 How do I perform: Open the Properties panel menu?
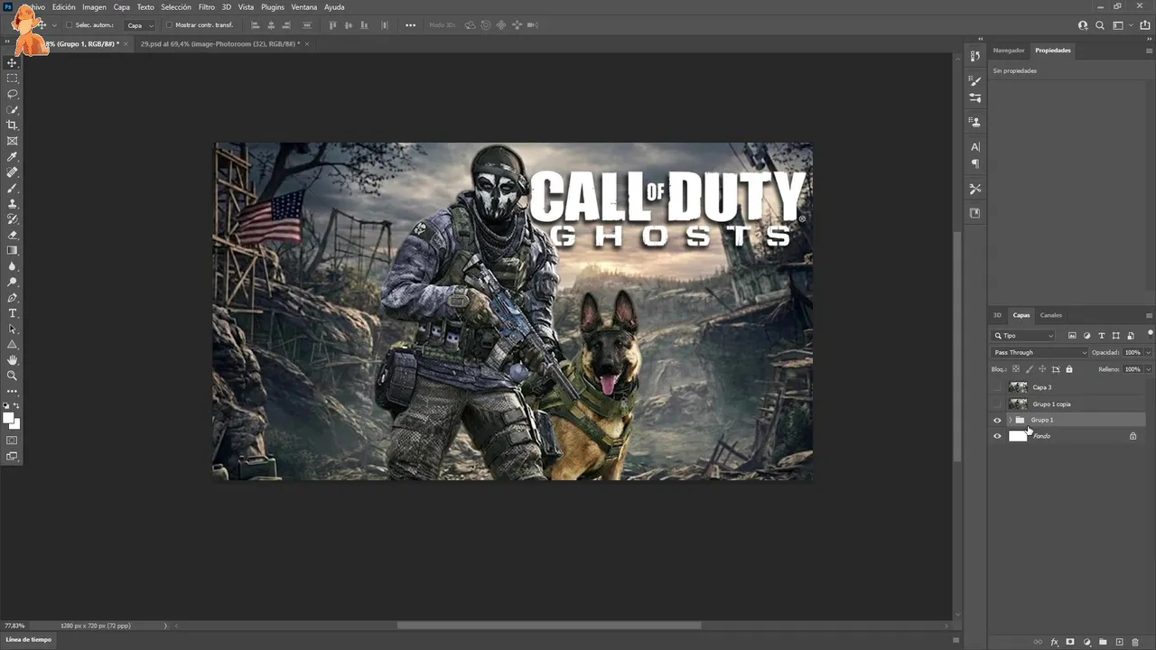[x=1149, y=51]
